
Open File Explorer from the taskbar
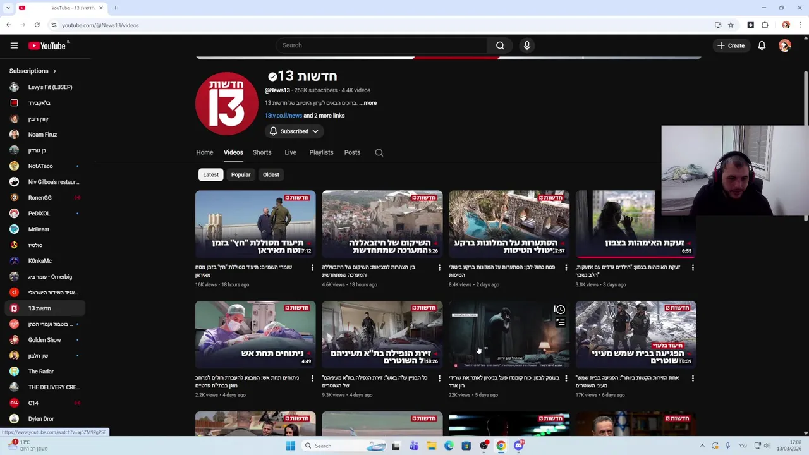(x=431, y=446)
